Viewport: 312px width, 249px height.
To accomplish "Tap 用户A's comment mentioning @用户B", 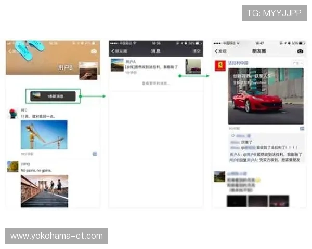I will tap(266, 154).
